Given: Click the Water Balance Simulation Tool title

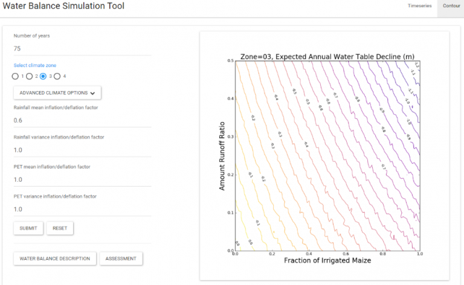Looking at the screenshot, I should click(63, 7).
